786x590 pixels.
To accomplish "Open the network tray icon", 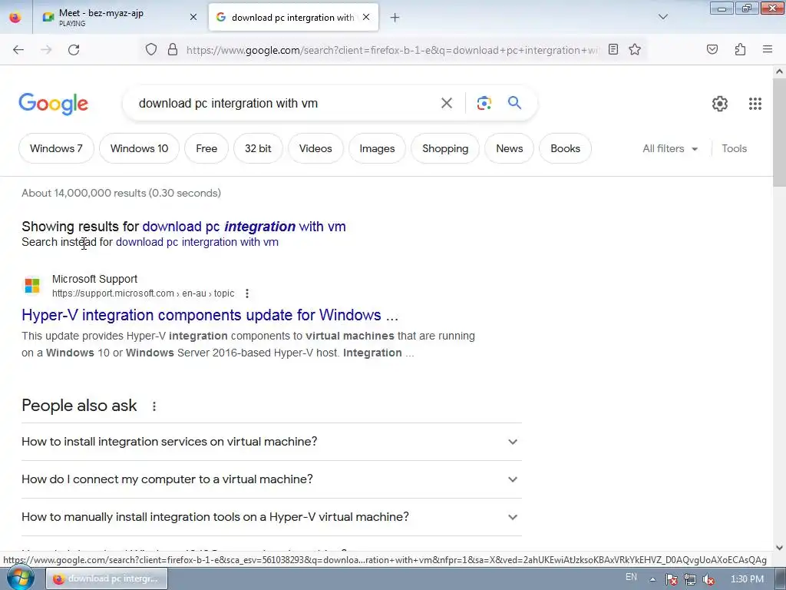I will [690, 579].
